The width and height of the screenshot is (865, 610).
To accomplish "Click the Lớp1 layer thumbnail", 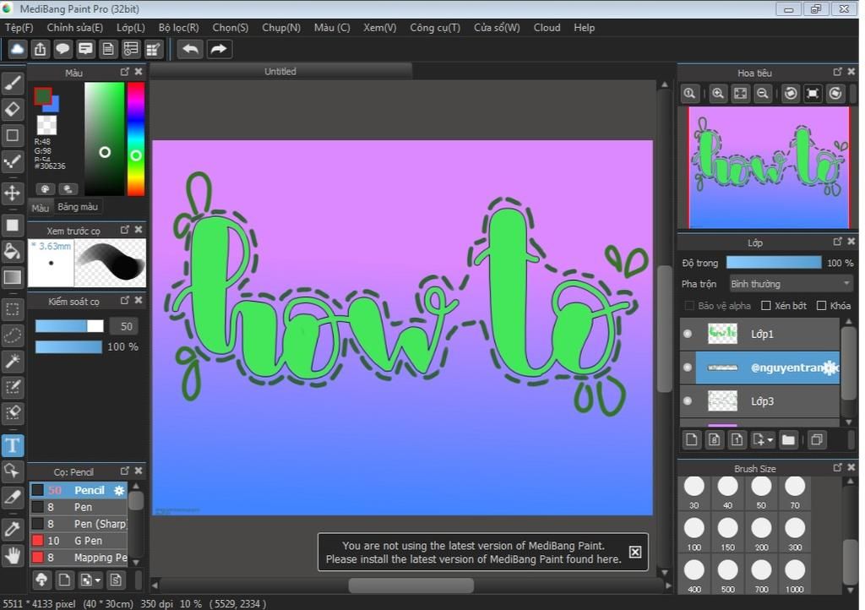I will click(x=722, y=334).
